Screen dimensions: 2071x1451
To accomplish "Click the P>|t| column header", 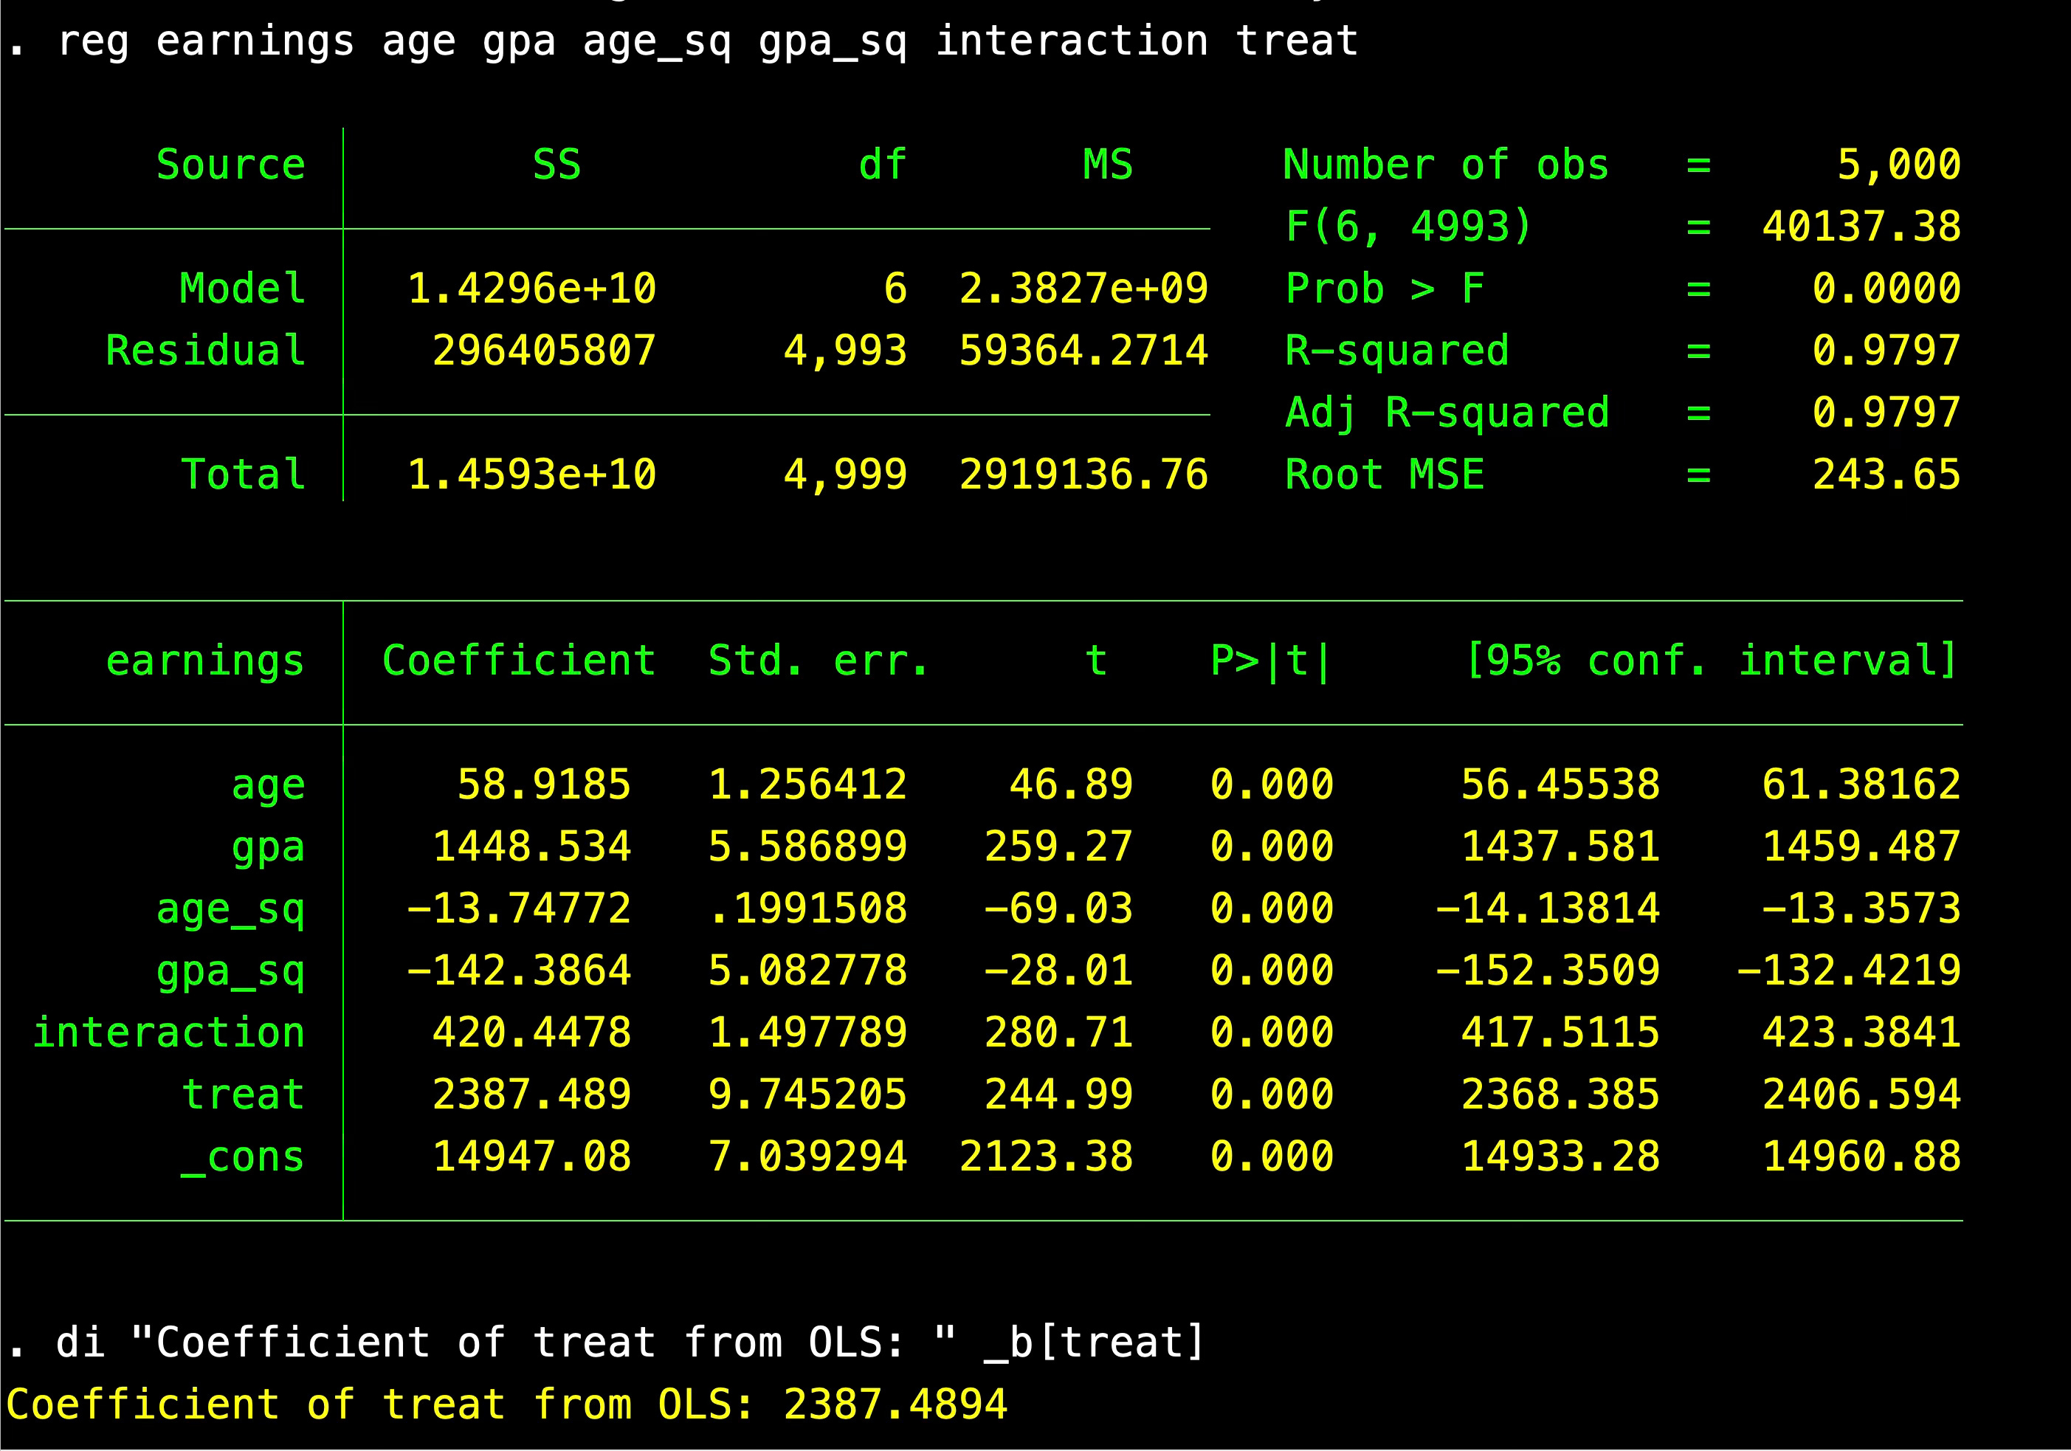I will 1271,661.
